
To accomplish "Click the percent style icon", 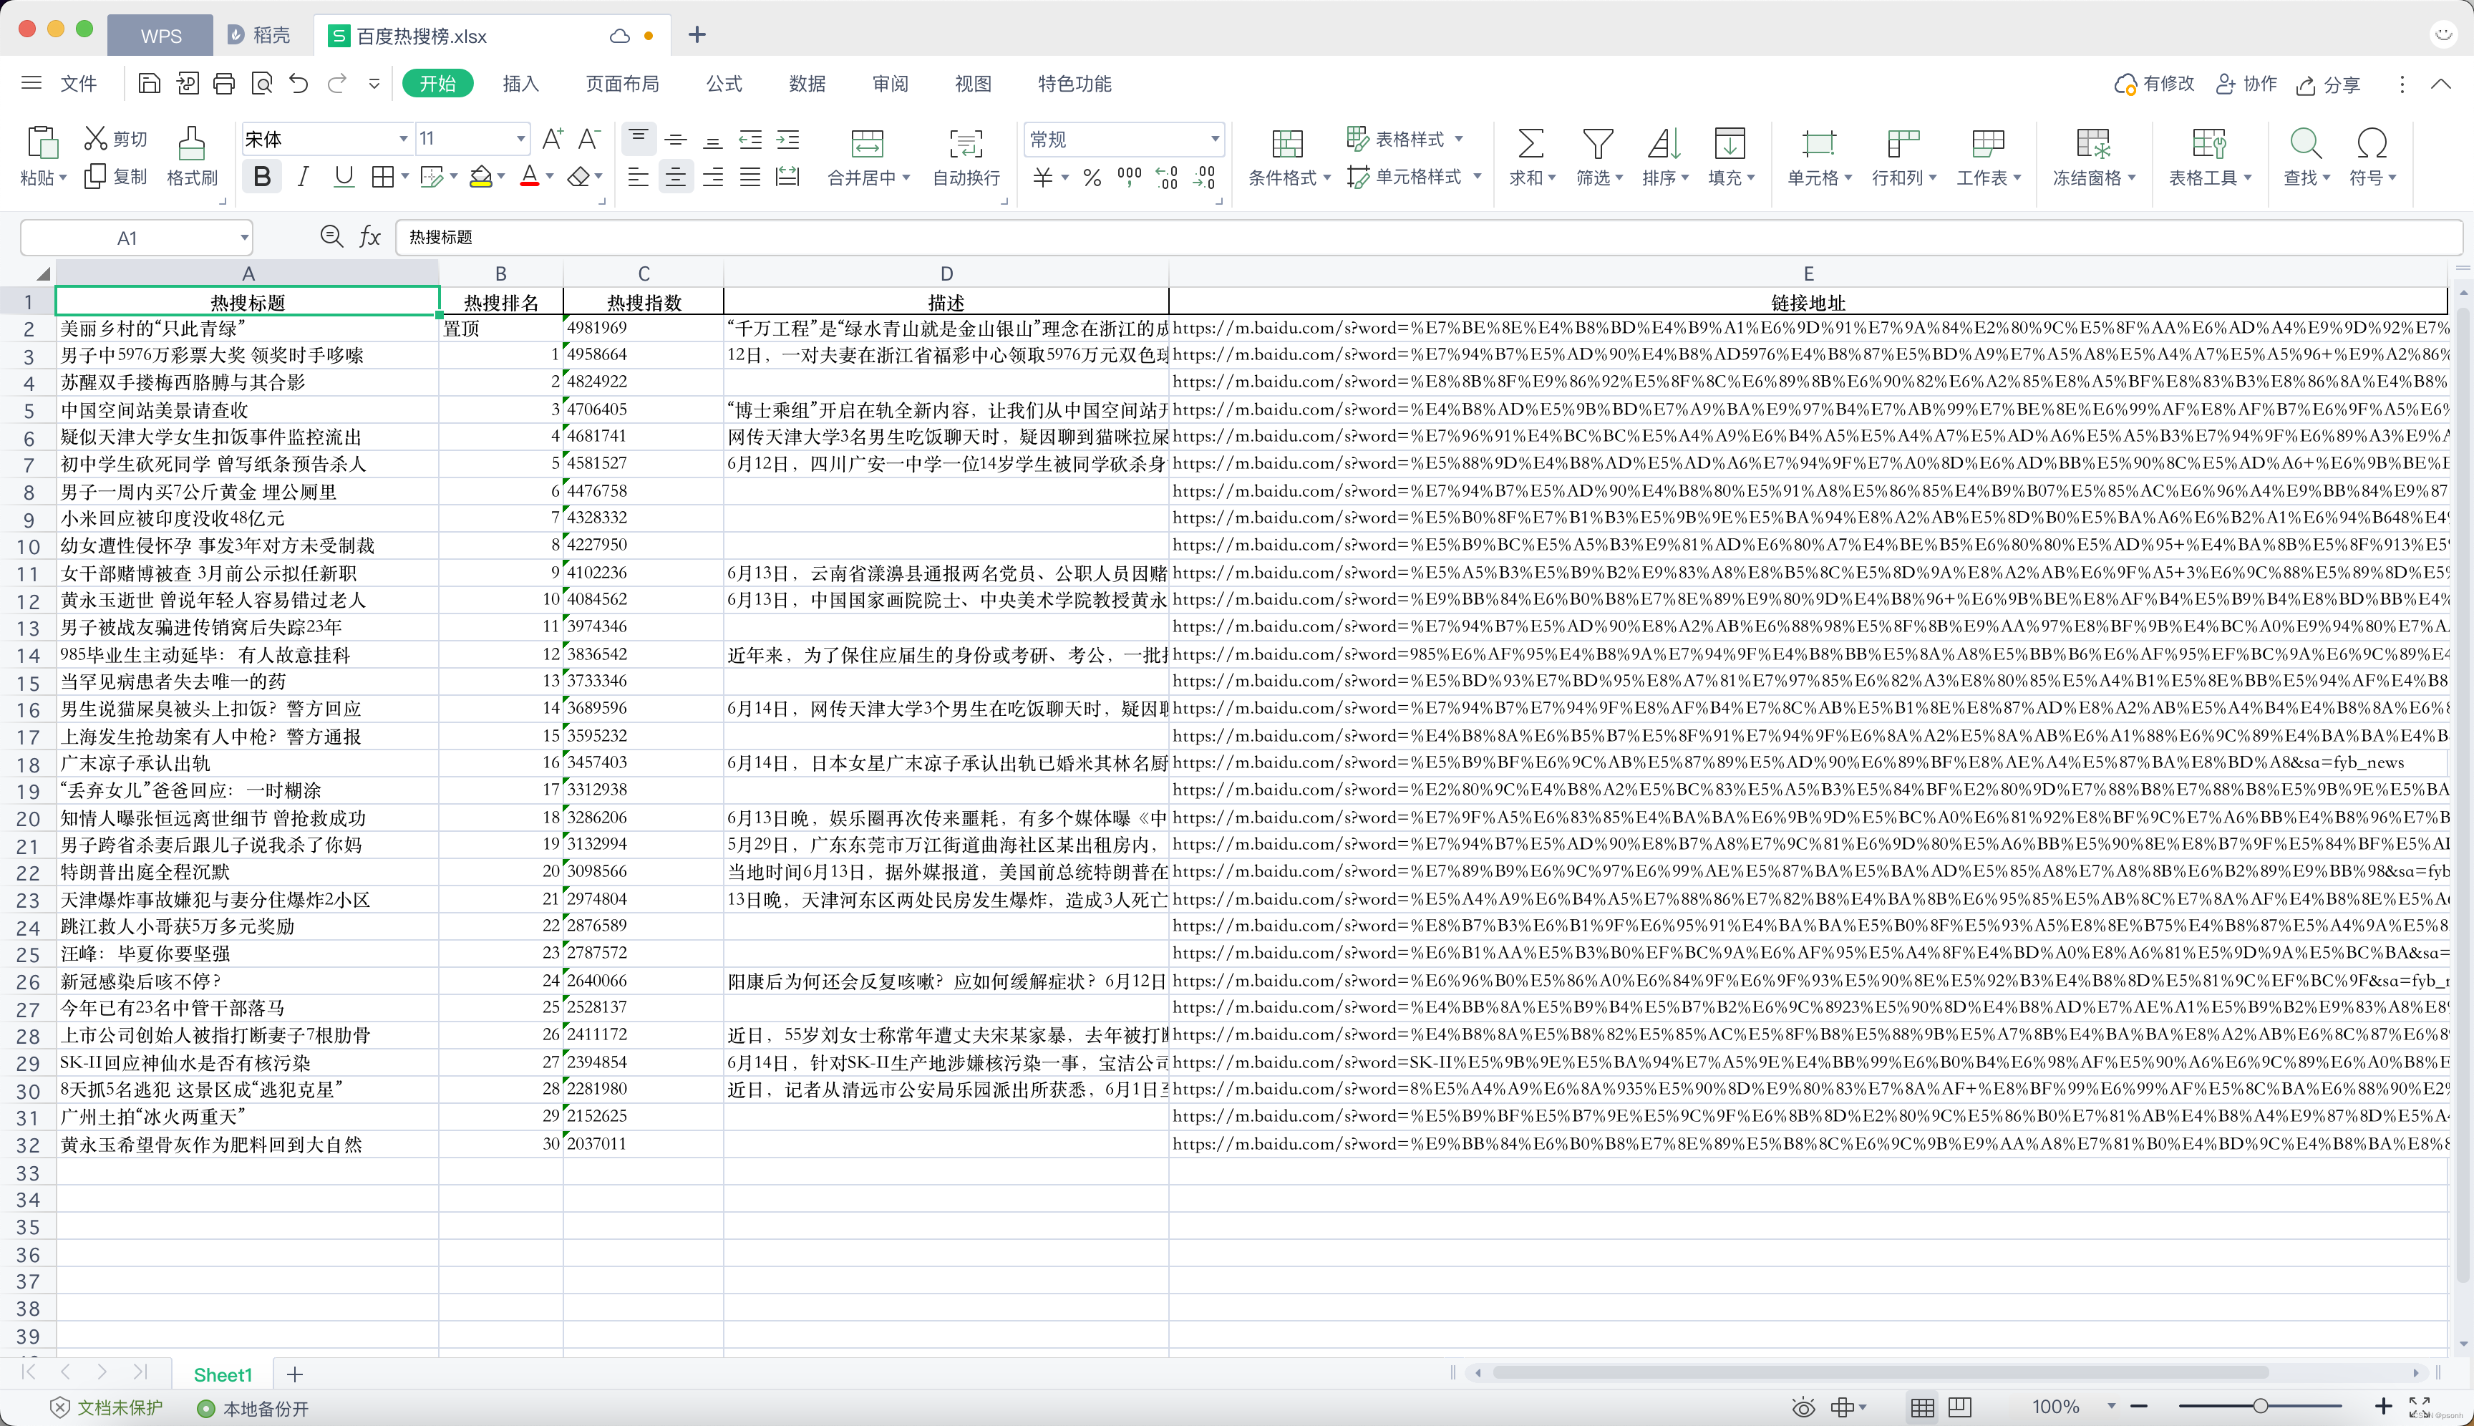I will pyautogui.click(x=1092, y=178).
